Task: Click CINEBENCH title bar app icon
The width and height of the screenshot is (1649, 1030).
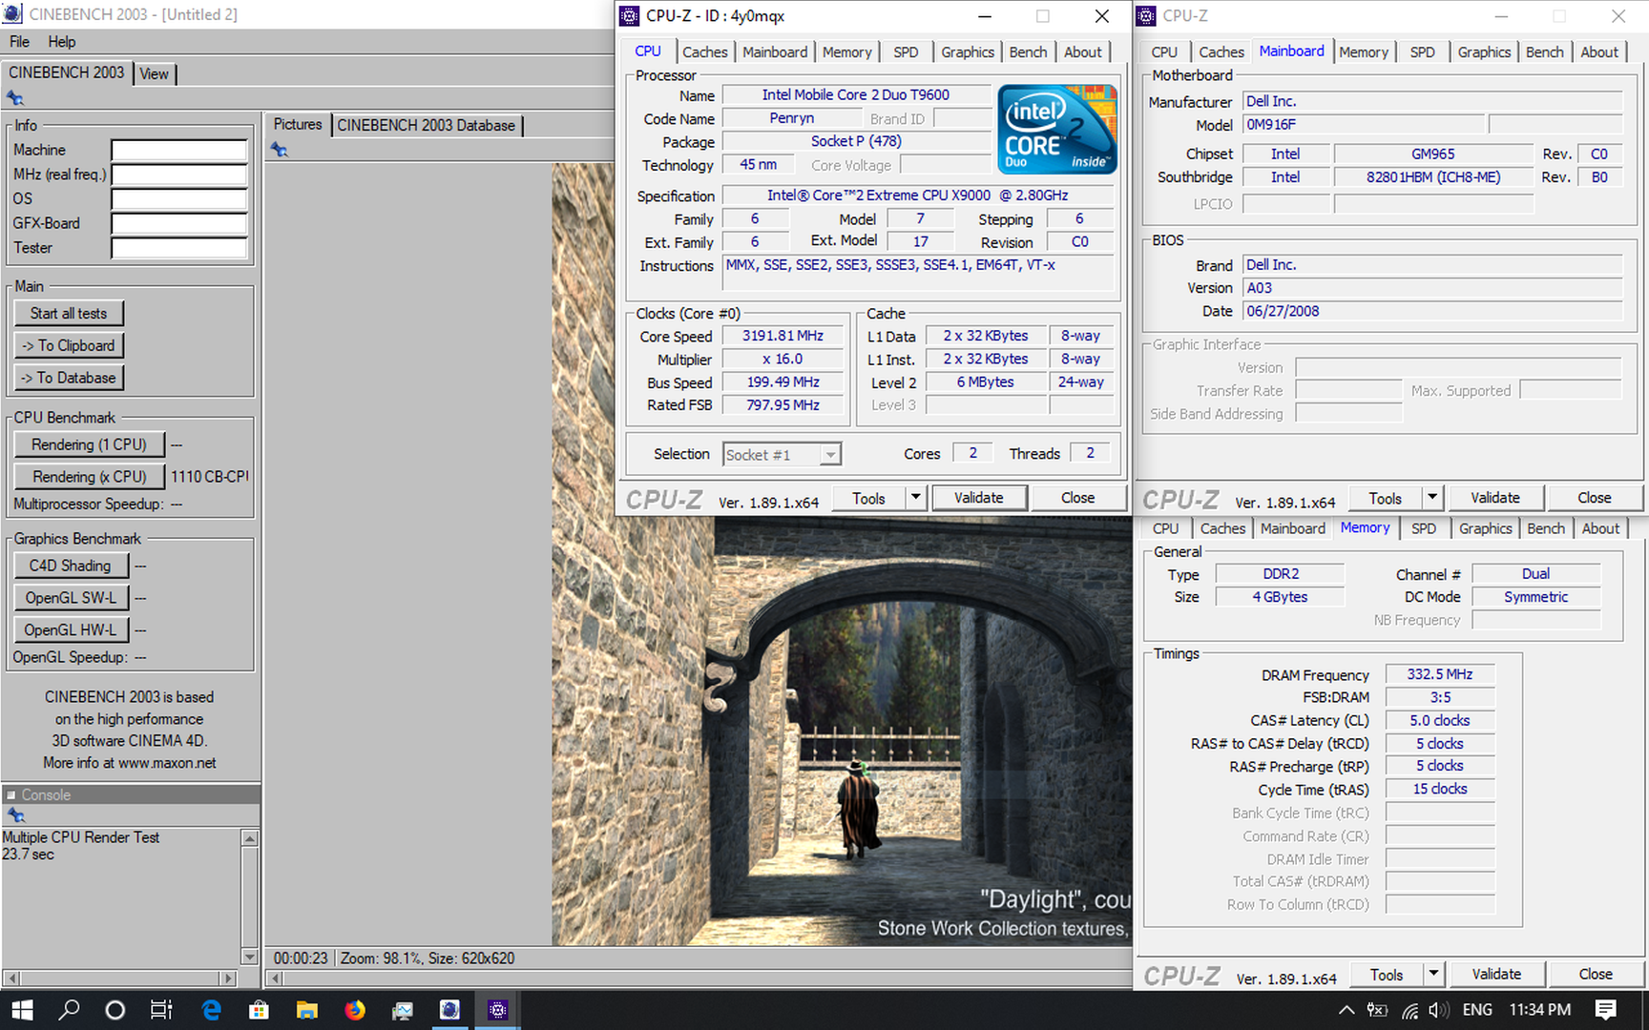Action: [x=12, y=14]
